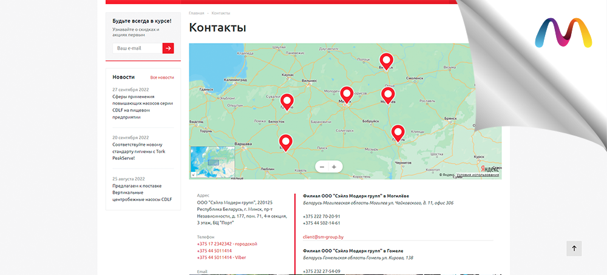Click the "Смоленск" label on the map
This screenshot has height=275, width=607.
(x=414, y=78)
